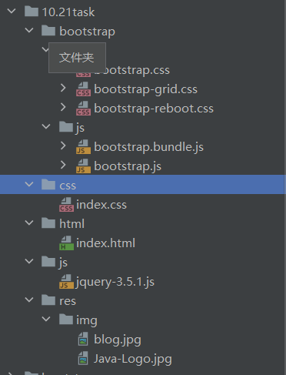
Task: Expand bootstrap.bundle.js chevron
Action: (63, 146)
